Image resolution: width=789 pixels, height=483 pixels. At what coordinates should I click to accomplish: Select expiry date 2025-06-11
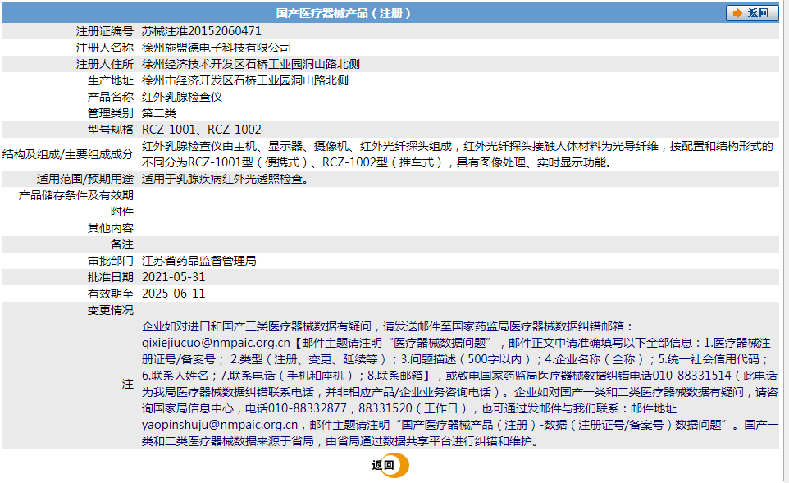tap(174, 294)
